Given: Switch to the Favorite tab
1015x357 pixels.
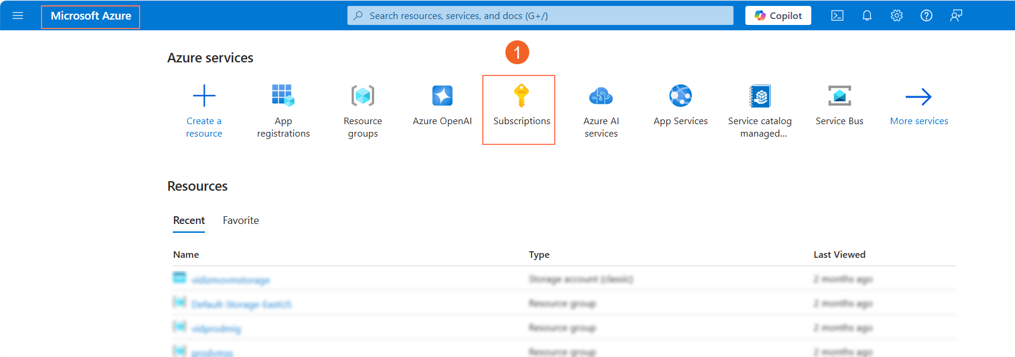Looking at the screenshot, I should point(241,220).
